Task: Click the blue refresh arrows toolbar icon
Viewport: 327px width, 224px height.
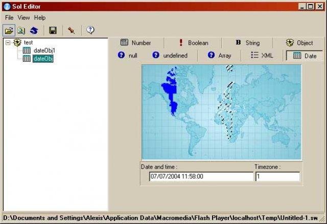Action: tap(34, 31)
